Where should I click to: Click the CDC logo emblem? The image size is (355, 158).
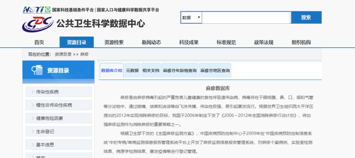pyautogui.click(x=37, y=24)
